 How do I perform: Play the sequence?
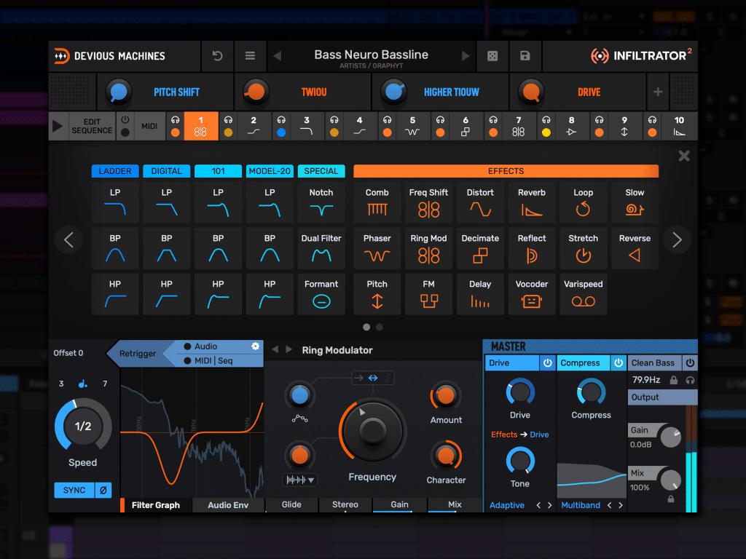[x=58, y=126]
